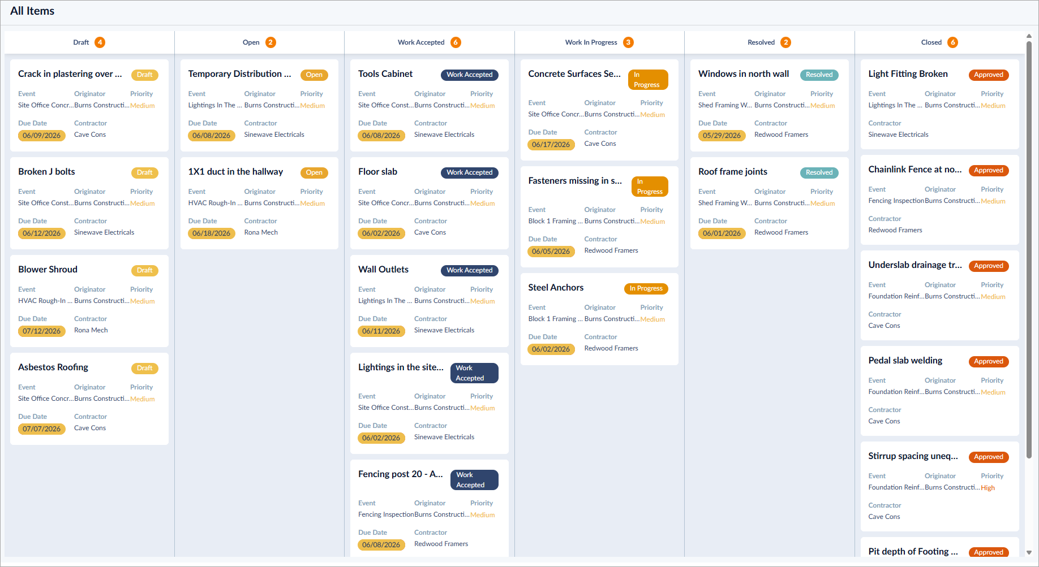Select the Work Accepted column header

pos(430,42)
